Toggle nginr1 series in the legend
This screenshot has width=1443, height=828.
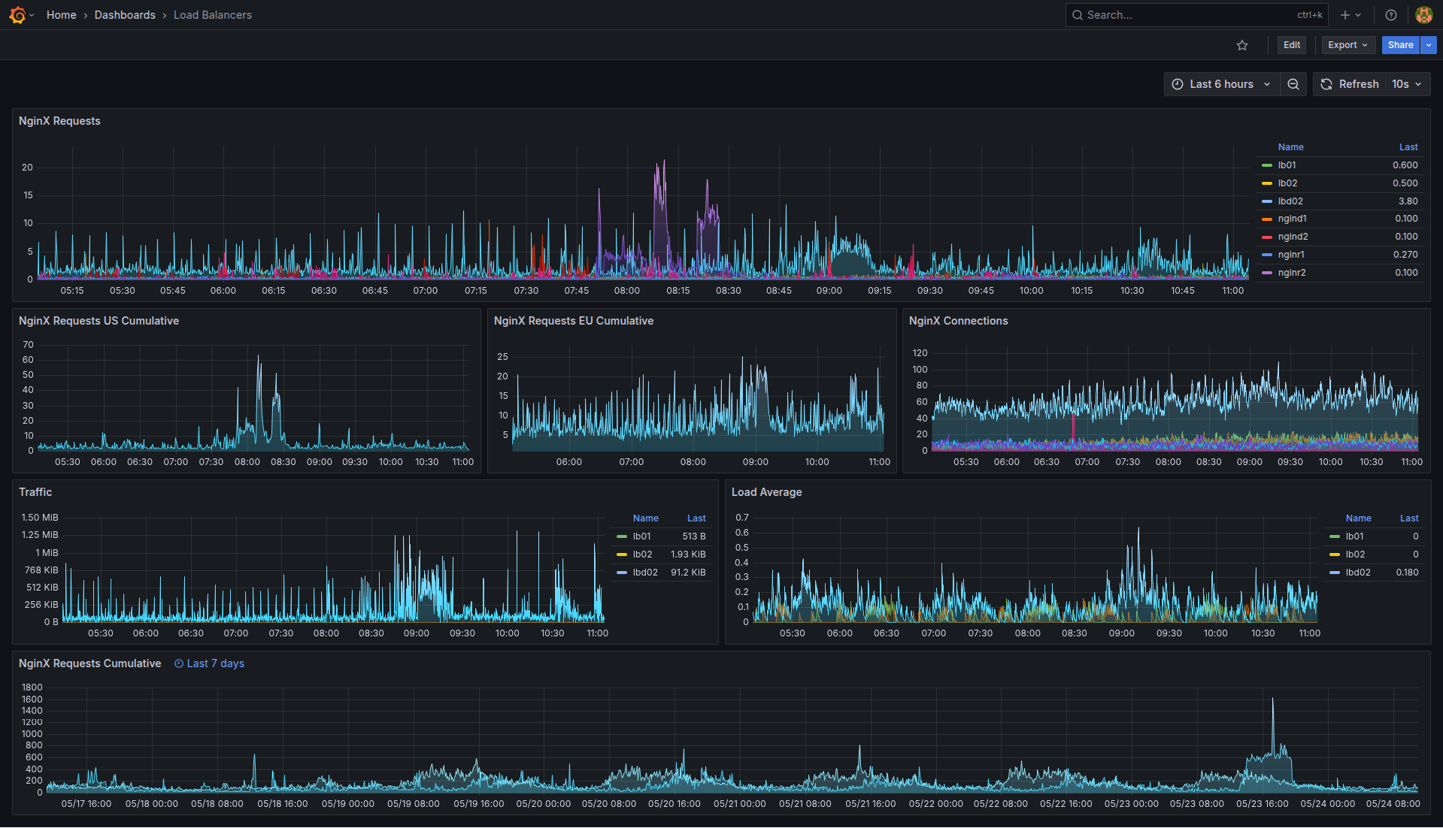tap(1291, 255)
